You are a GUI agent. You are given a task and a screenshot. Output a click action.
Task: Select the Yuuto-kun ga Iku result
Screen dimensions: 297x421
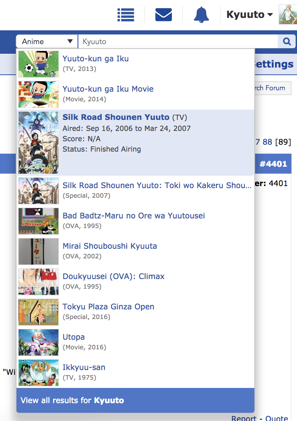point(96,59)
